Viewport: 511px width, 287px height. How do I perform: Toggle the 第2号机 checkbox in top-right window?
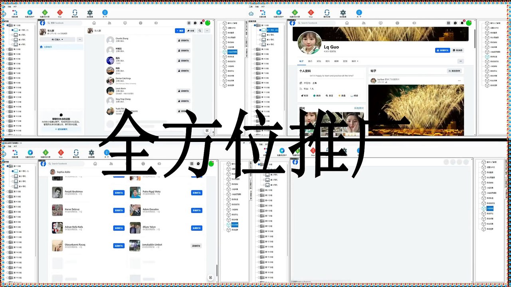[261, 35]
